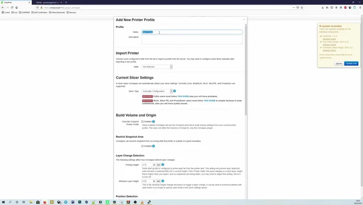This screenshot has width=363, height=205.
Task: Open help for Priming Height
Action: tap(163, 165)
